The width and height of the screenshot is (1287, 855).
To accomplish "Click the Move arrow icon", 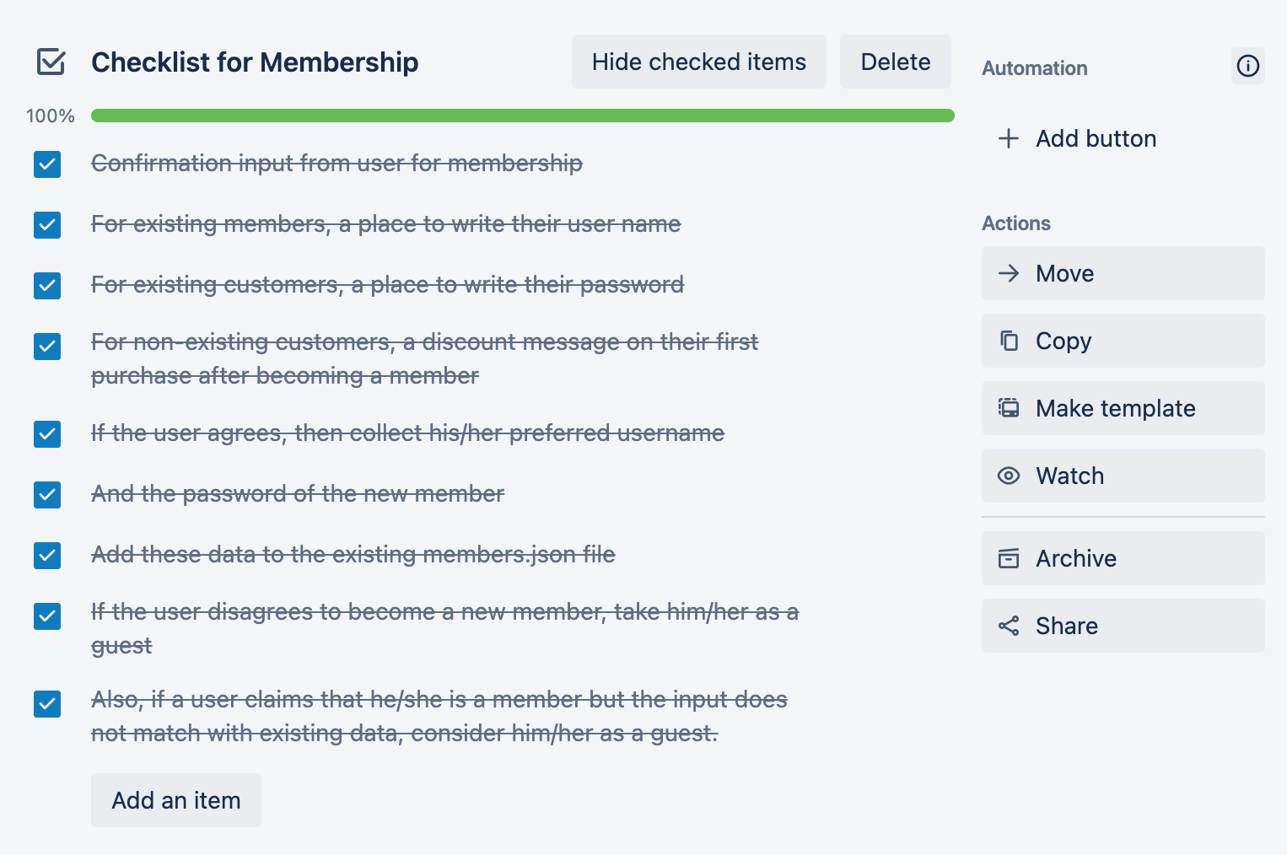I will (1009, 273).
